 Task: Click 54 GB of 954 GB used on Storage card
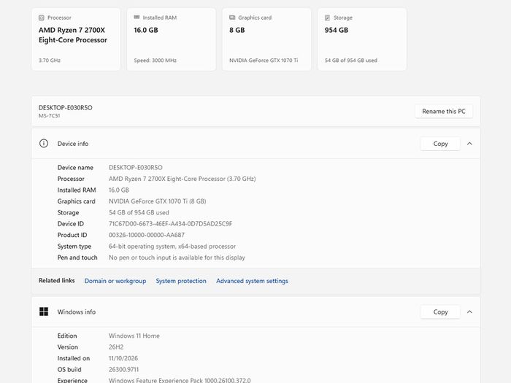350,61
